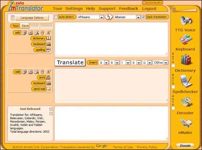Click the book icon beside dictionary

coord(49,38)
